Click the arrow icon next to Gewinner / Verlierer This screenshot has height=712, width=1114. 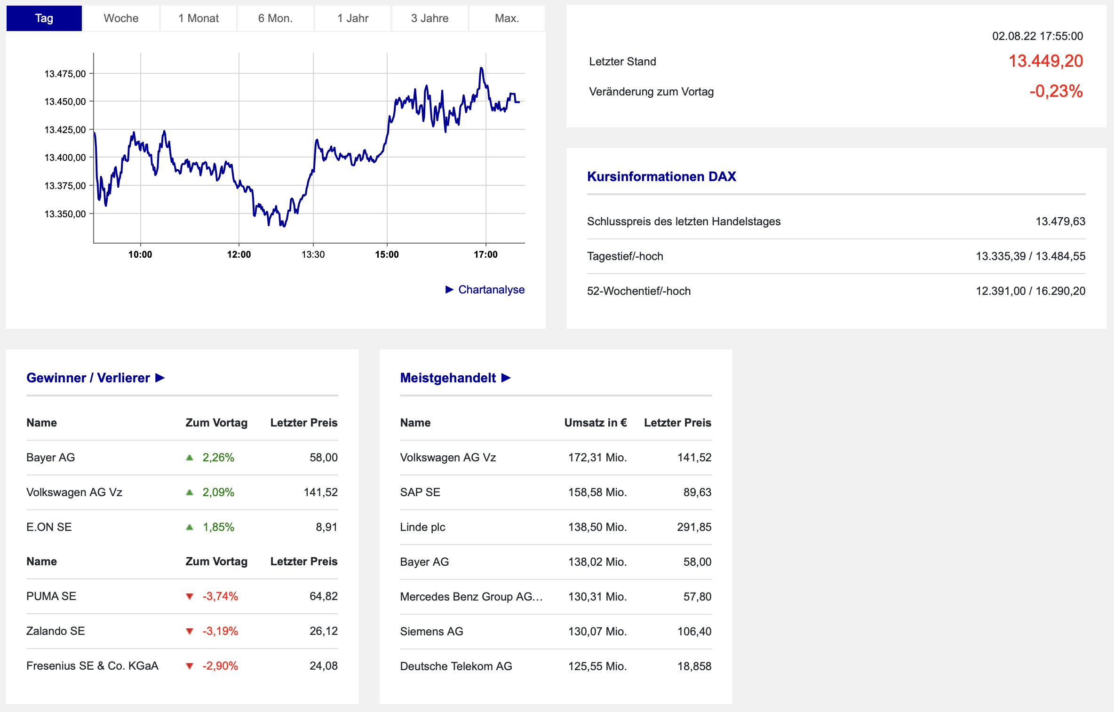tap(160, 378)
